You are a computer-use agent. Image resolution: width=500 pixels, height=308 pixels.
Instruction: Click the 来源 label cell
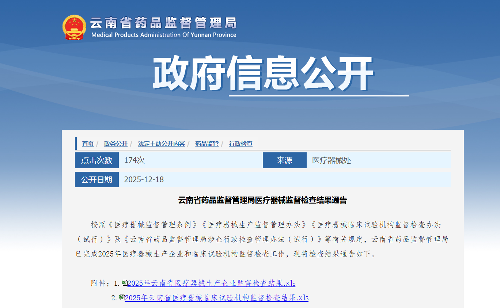pos(284,160)
